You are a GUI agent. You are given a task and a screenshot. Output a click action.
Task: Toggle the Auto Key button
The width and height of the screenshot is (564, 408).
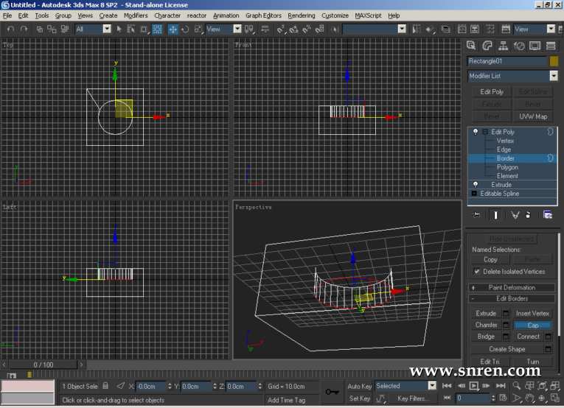(x=359, y=386)
